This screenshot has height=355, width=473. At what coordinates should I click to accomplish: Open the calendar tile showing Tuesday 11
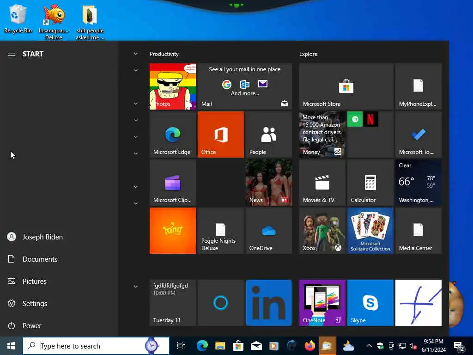point(173,303)
